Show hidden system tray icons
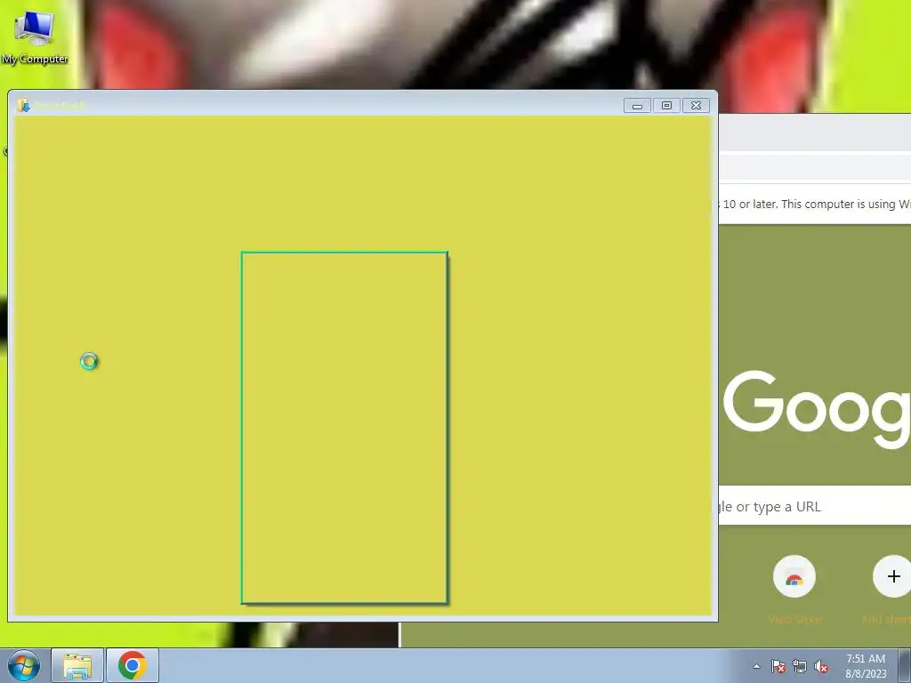The height and width of the screenshot is (683, 911). coord(756,666)
